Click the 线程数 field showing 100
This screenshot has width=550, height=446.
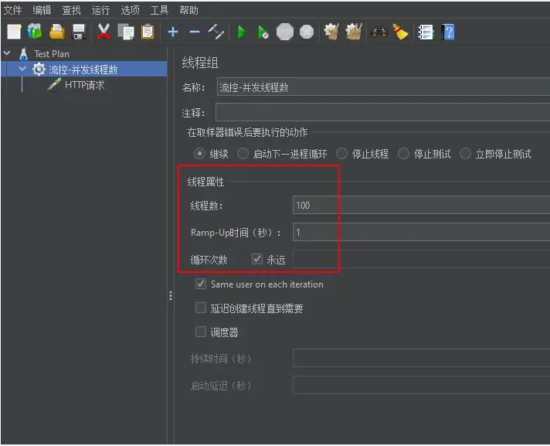point(421,205)
